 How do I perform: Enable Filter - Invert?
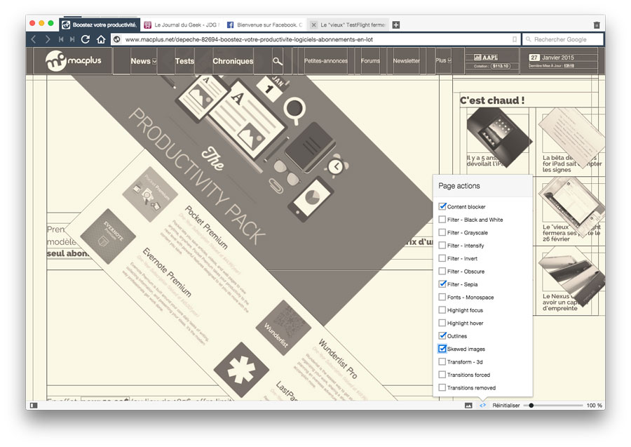(x=442, y=258)
